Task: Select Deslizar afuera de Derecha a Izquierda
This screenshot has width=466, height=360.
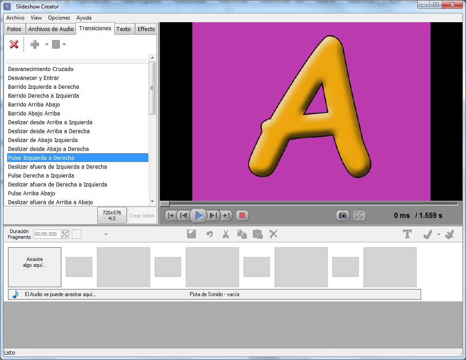Action: (78, 185)
